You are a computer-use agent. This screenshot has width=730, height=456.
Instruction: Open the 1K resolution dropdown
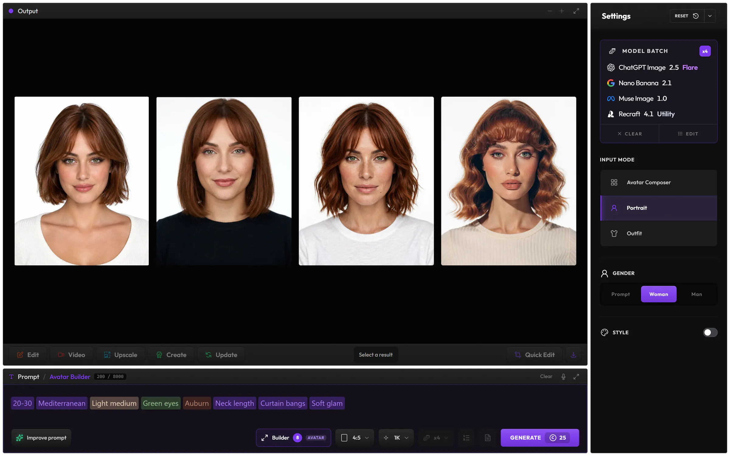coord(396,438)
